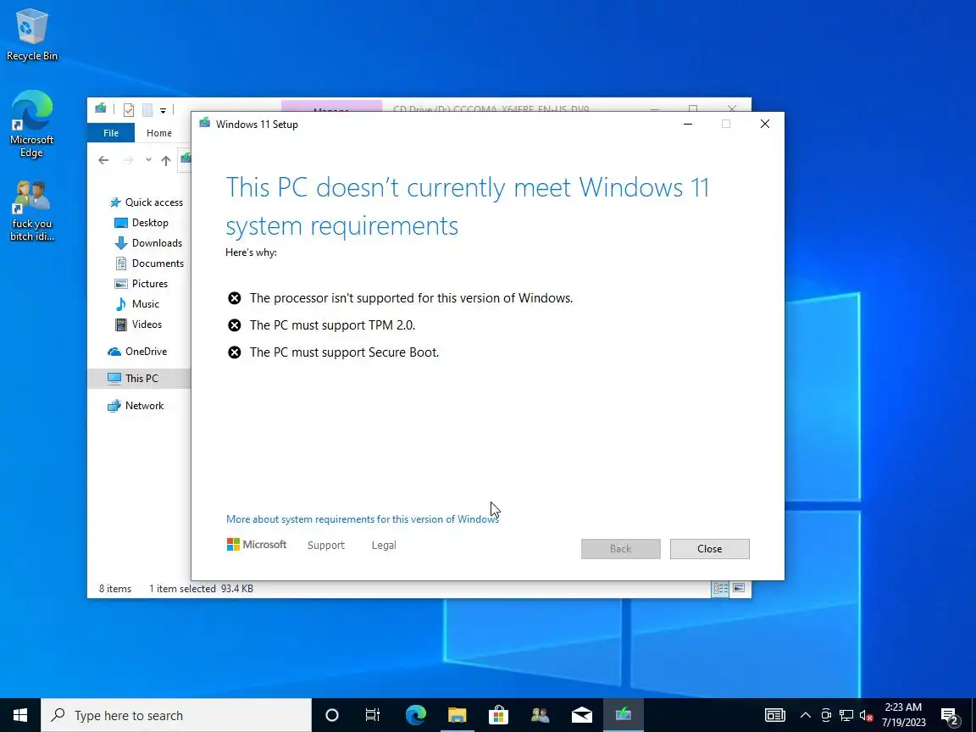Select OneDrive in navigation pane

click(137, 351)
